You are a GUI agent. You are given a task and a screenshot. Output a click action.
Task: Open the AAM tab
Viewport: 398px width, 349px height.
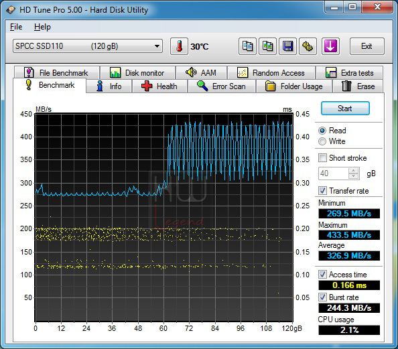(201, 73)
